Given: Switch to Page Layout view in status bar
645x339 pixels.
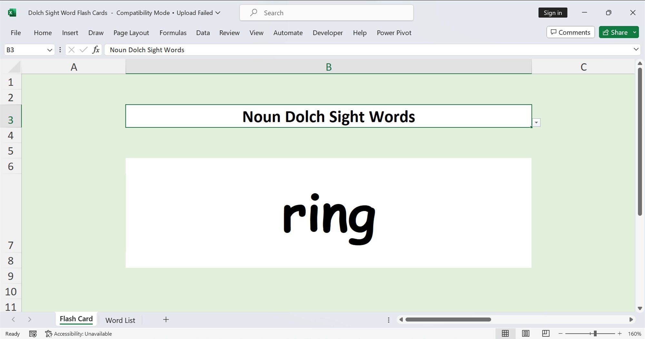Looking at the screenshot, I should 526,334.
